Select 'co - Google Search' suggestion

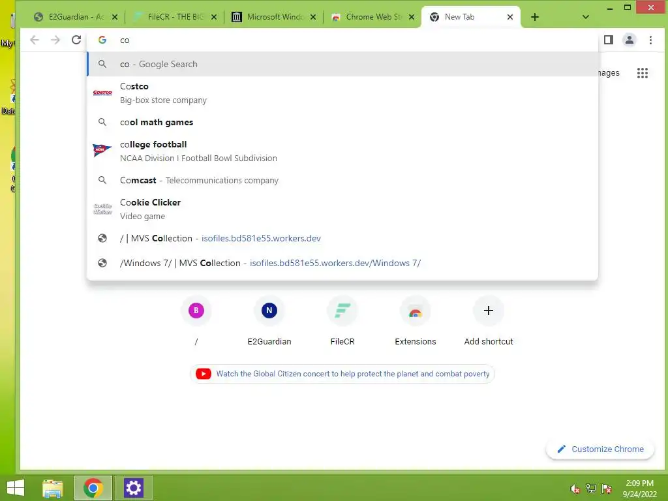342,65
